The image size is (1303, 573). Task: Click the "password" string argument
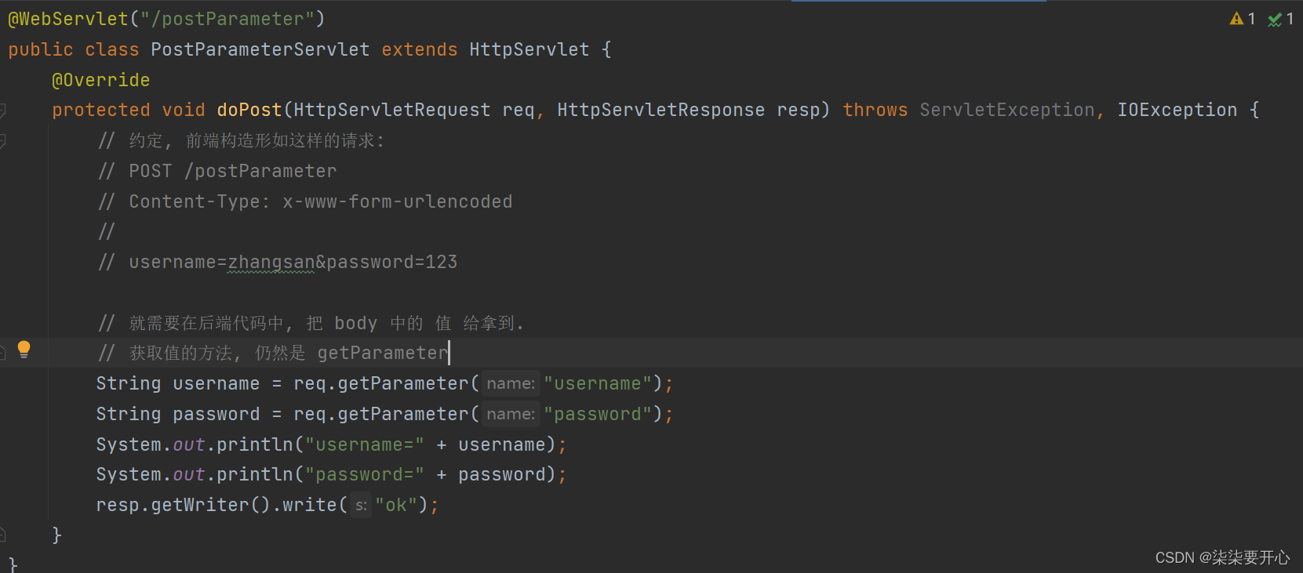click(x=598, y=414)
